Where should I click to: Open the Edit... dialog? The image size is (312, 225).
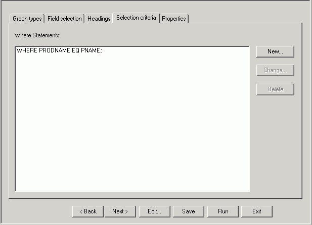[155, 211]
